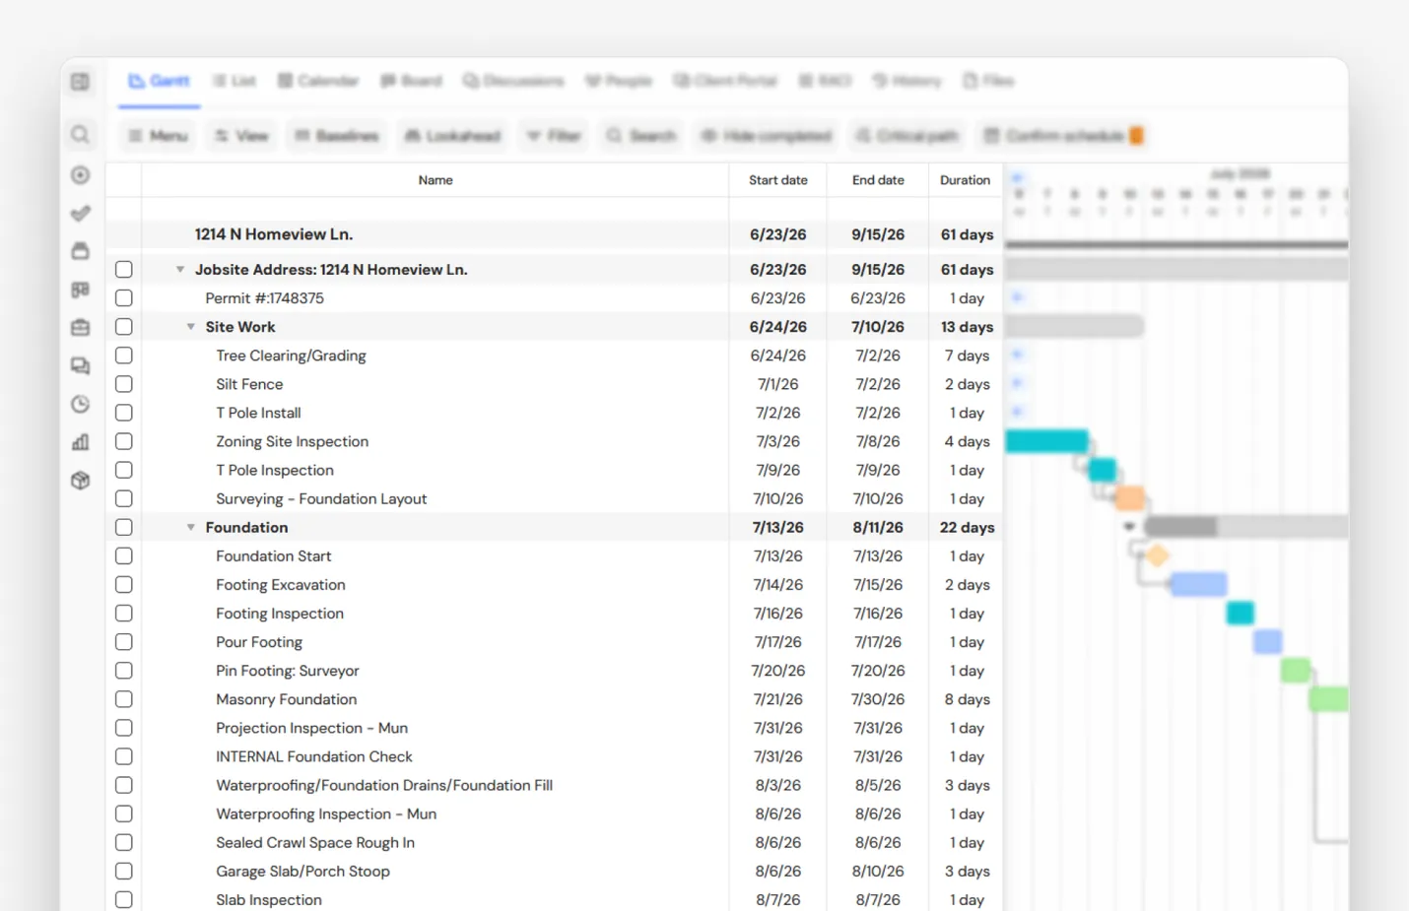The image size is (1409, 911).
Task: Check the Footing Excavation row checkbox
Action: click(x=123, y=585)
